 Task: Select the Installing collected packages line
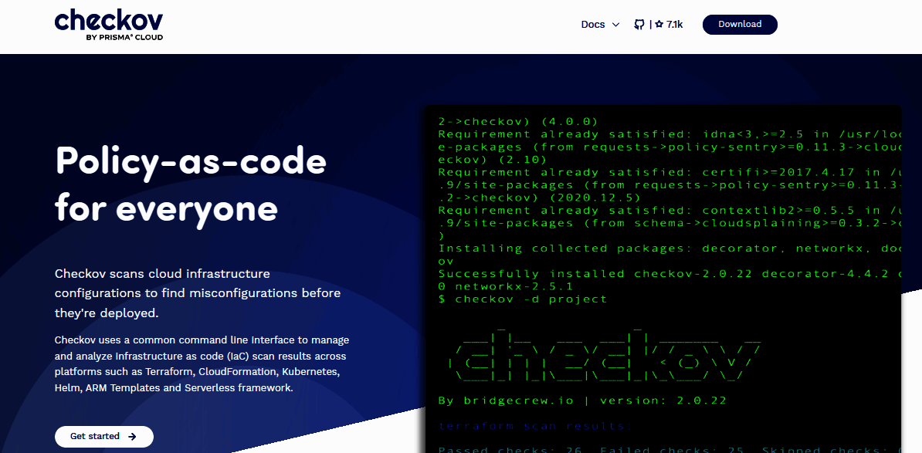coord(618,248)
